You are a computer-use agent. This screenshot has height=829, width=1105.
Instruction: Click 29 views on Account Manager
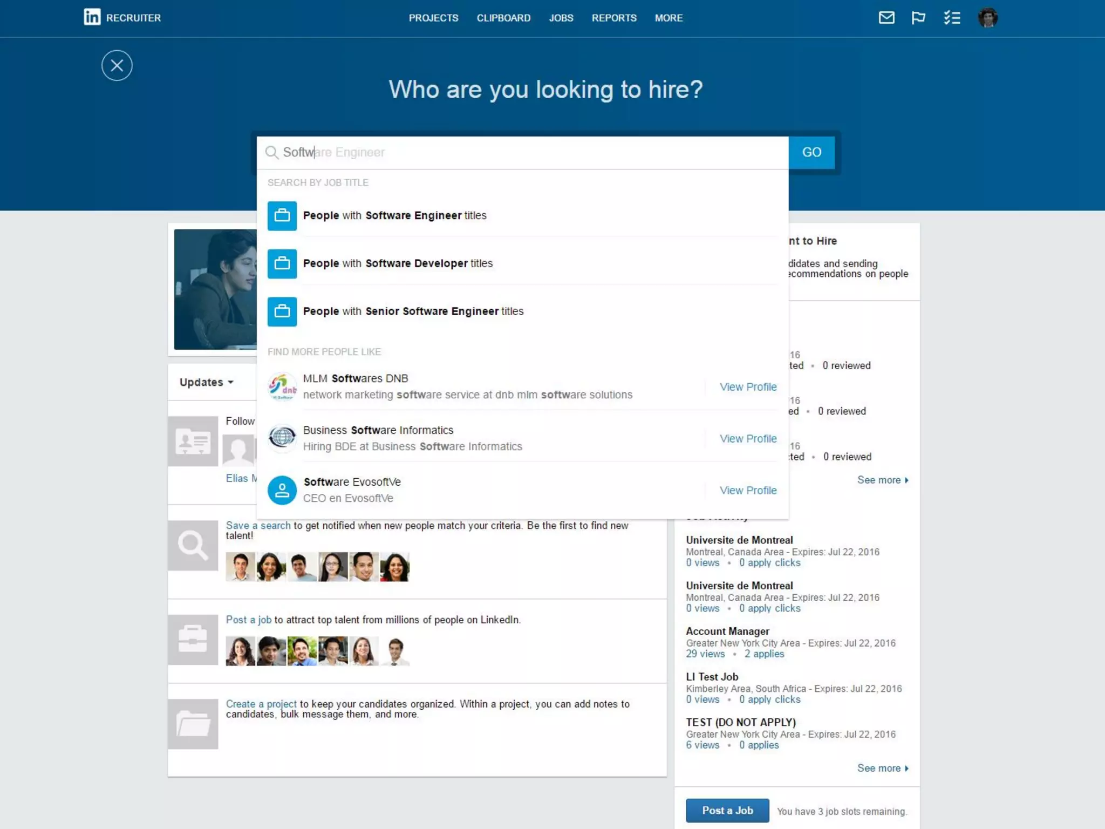coord(705,654)
